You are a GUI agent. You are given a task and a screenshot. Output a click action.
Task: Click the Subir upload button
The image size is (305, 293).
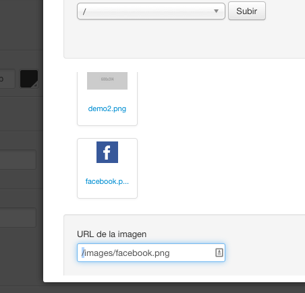click(x=247, y=11)
